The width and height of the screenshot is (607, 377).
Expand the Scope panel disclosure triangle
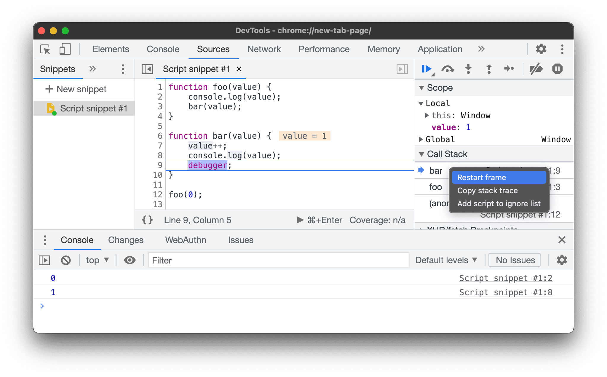tap(423, 87)
